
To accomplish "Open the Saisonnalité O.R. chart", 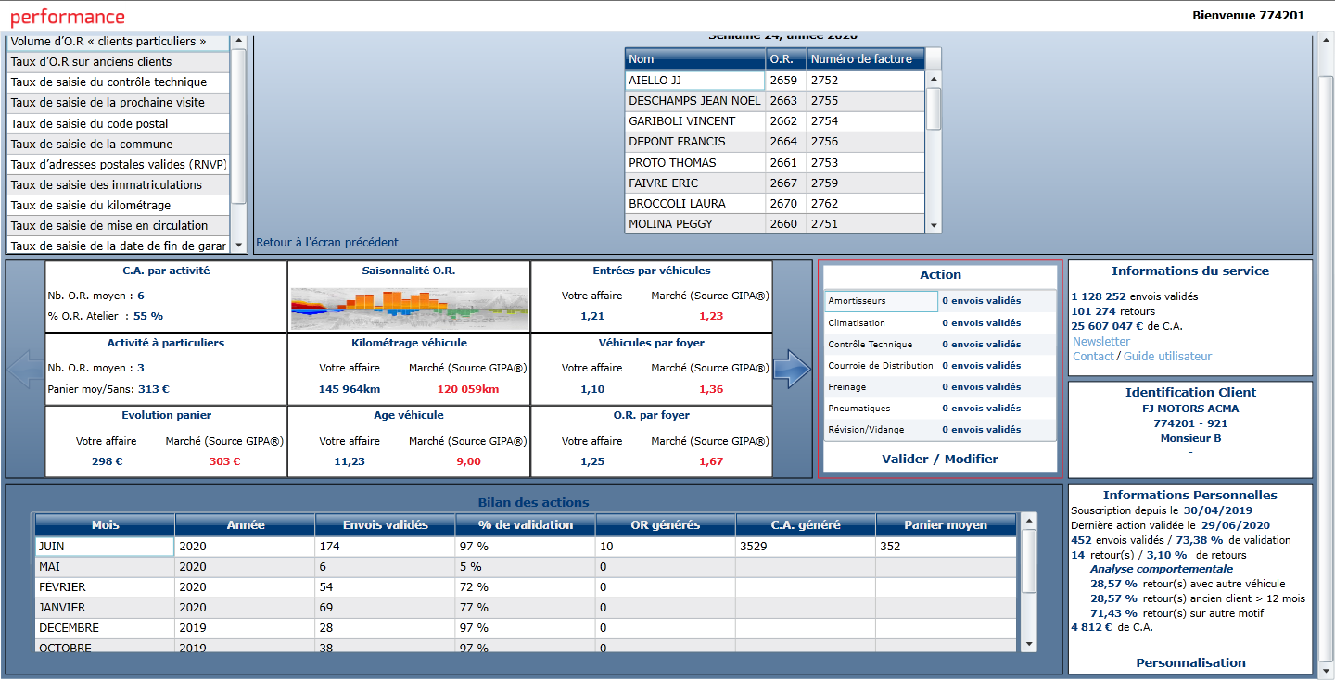I will pos(409,306).
